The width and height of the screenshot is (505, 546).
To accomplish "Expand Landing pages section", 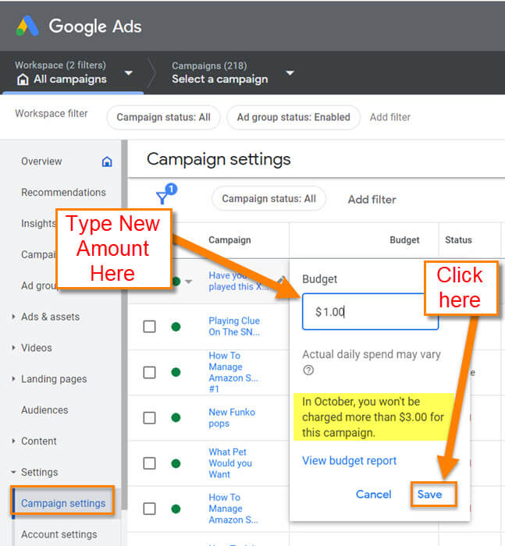I will click(x=13, y=378).
